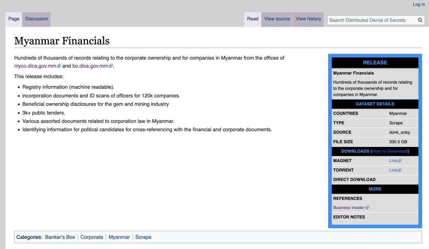429x249 pixels.
Task: Click the search magnifier icon
Action: 420,20
